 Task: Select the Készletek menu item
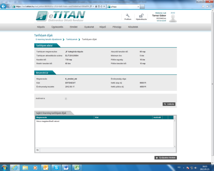coord(133,27)
